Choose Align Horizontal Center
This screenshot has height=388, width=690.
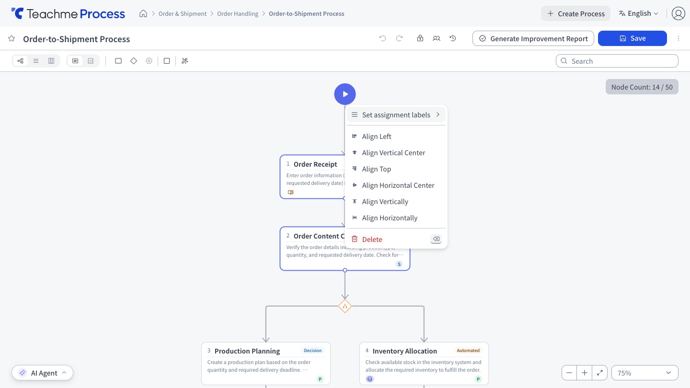coord(396,185)
